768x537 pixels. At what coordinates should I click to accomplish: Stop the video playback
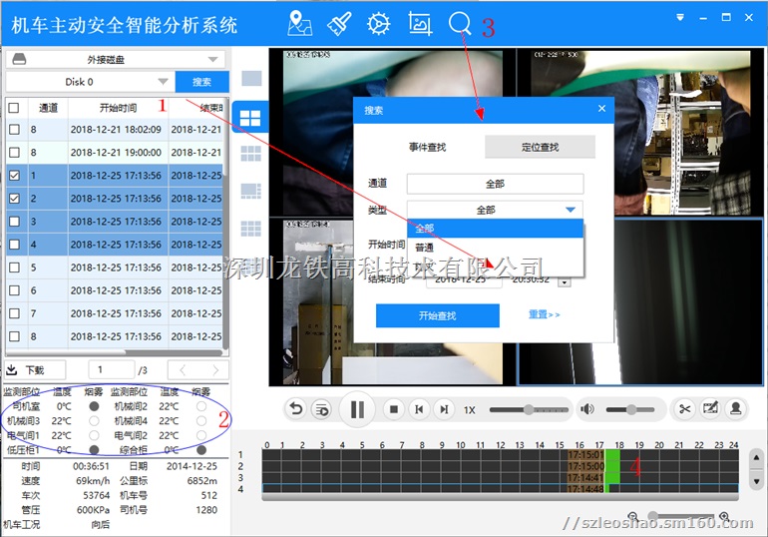[x=393, y=409]
